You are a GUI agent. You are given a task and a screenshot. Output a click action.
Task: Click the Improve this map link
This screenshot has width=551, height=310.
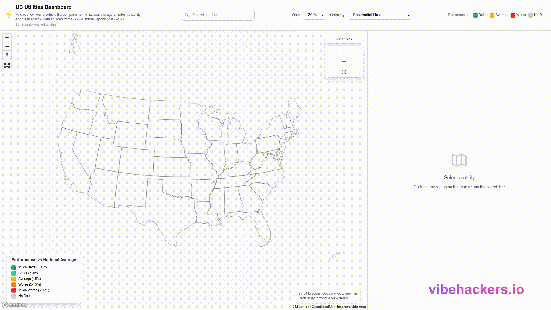(351, 307)
